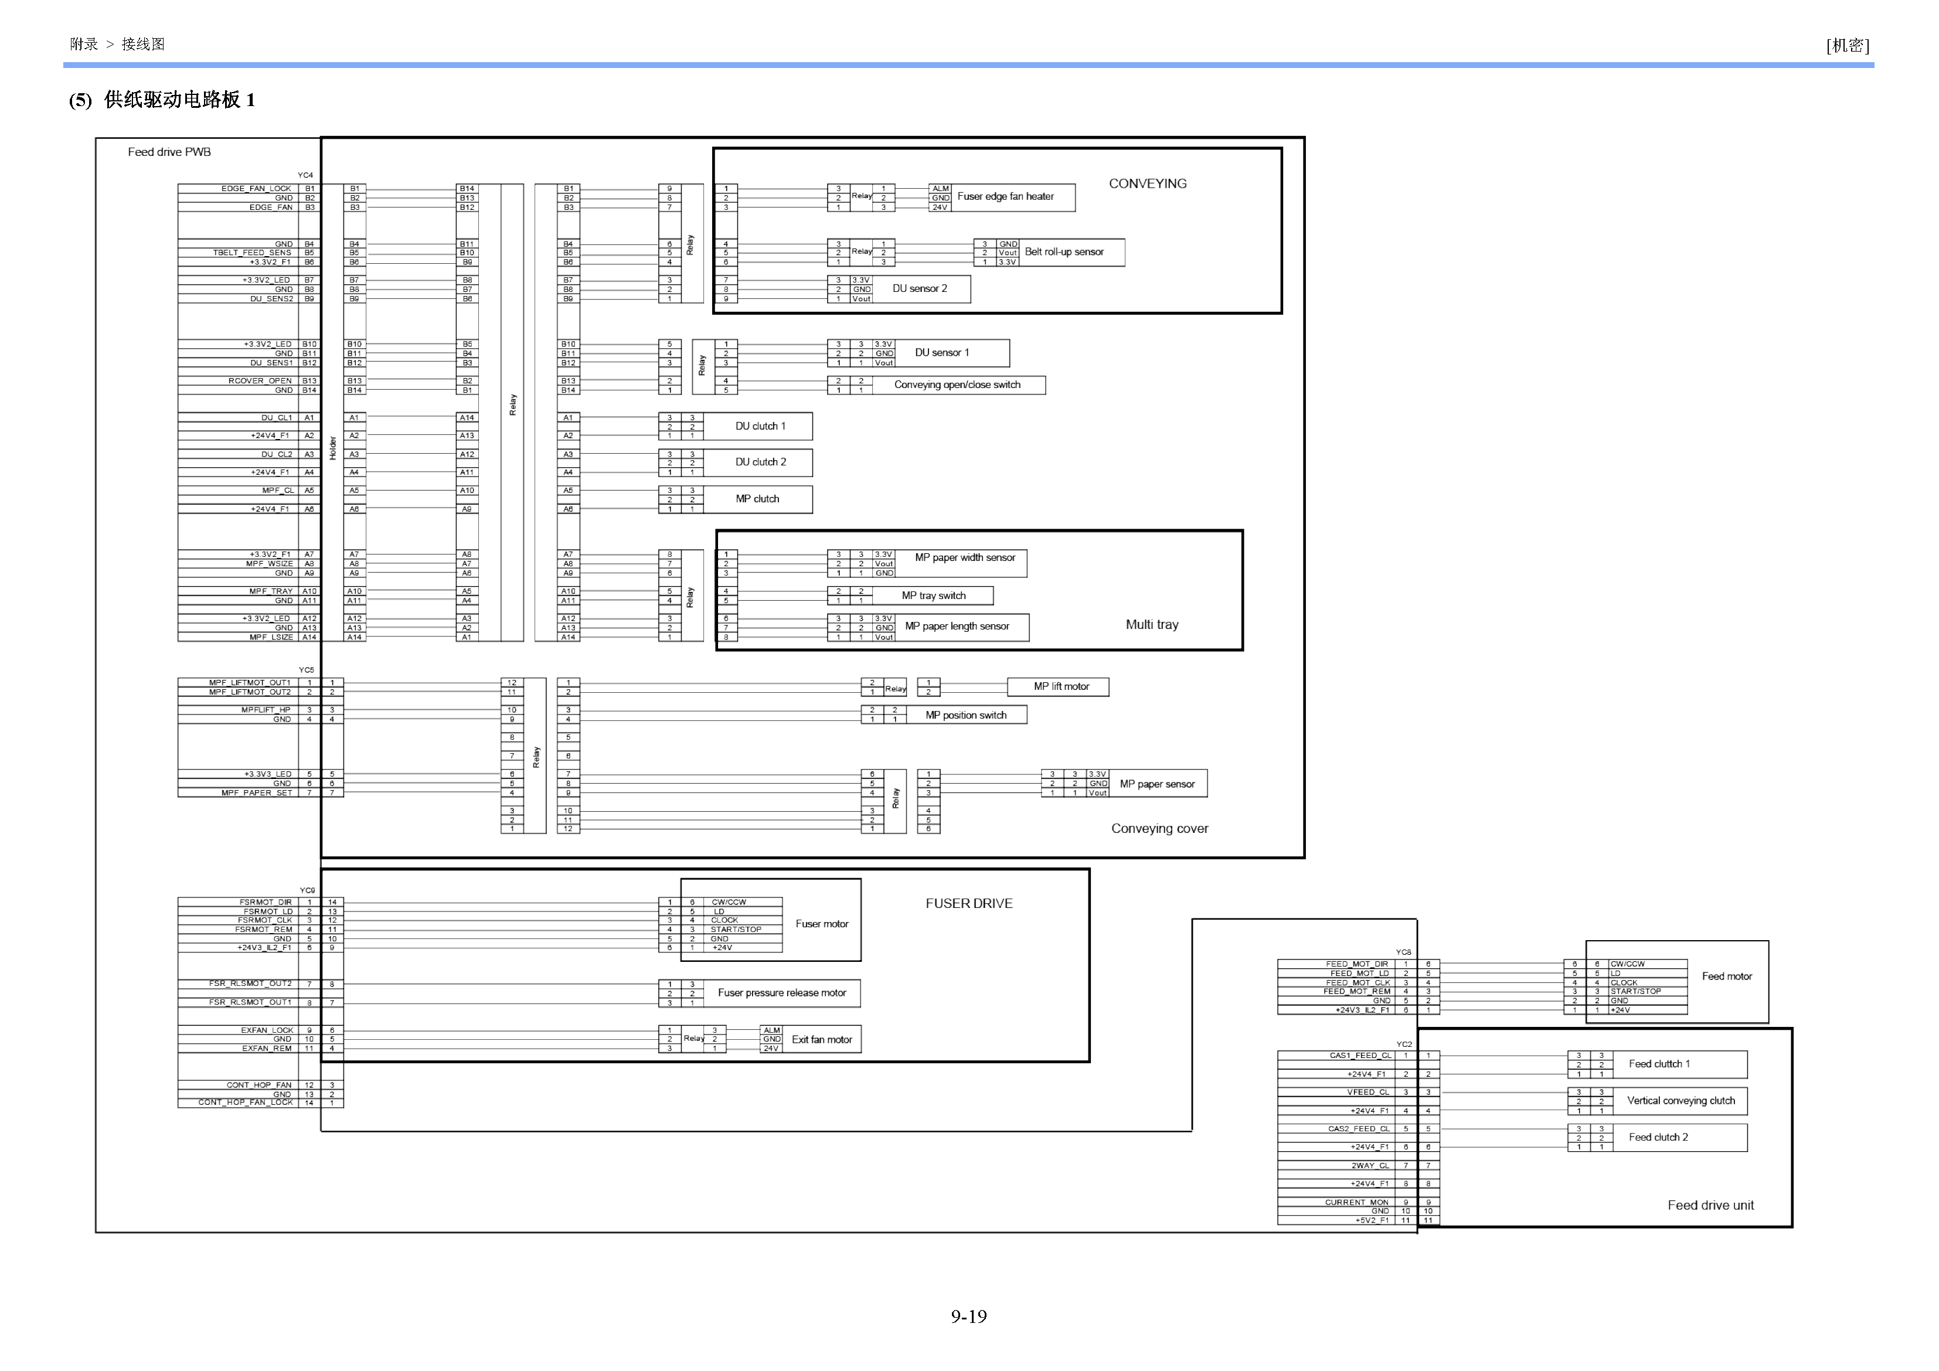Screen dimensions: 1939x1371
Task: Click the 'Multi tray' section title
Action: click(1152, 625)
